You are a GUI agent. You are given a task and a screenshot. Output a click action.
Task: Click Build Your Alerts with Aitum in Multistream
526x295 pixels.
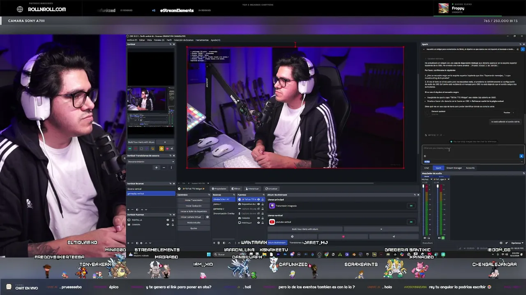(x=305, y=229)
